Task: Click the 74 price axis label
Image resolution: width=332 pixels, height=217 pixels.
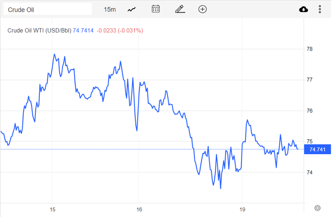Action: [x=310, y=173]
